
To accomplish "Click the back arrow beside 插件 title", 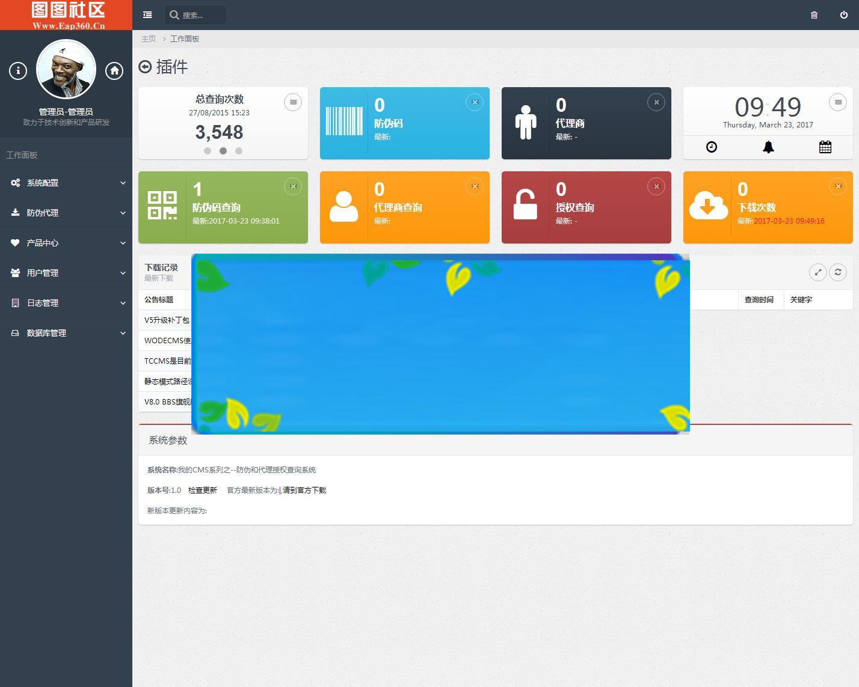I will click(145, 67).
